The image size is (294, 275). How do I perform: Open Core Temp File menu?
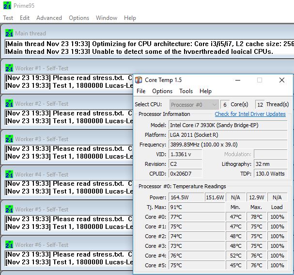point(141,91)
